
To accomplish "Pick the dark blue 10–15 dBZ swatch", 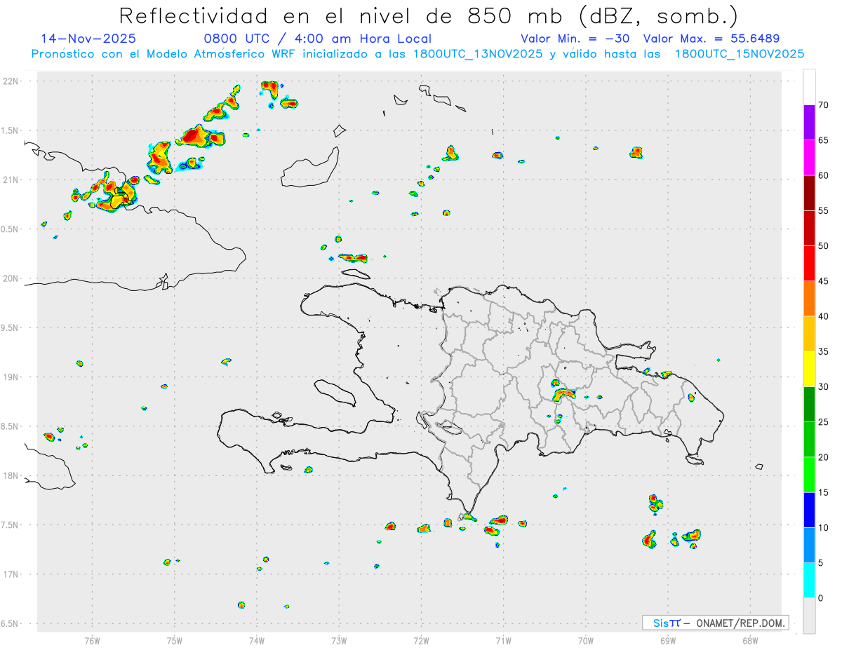I will point(809,510).
